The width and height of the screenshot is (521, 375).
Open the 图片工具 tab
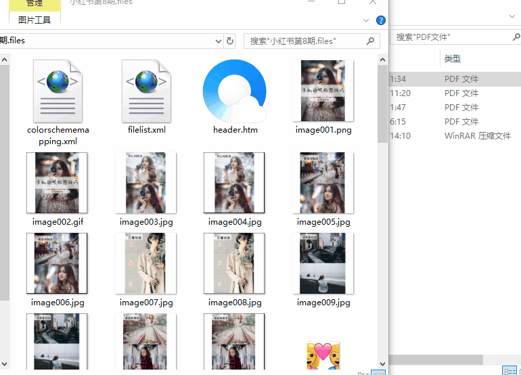tap(35, 20)
